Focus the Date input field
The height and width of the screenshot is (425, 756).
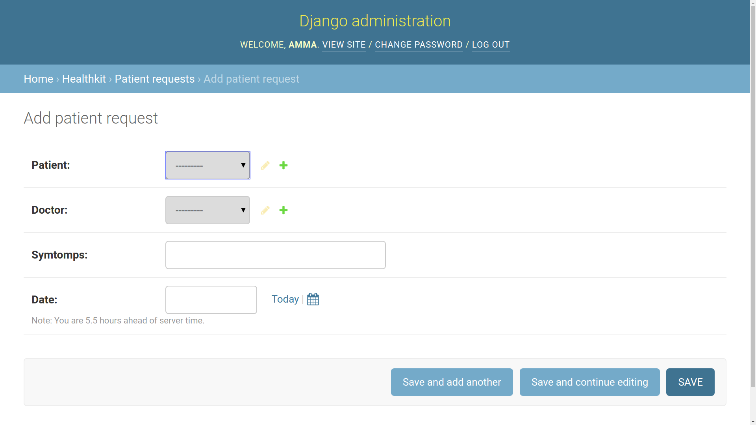click(x=211, y=300)
